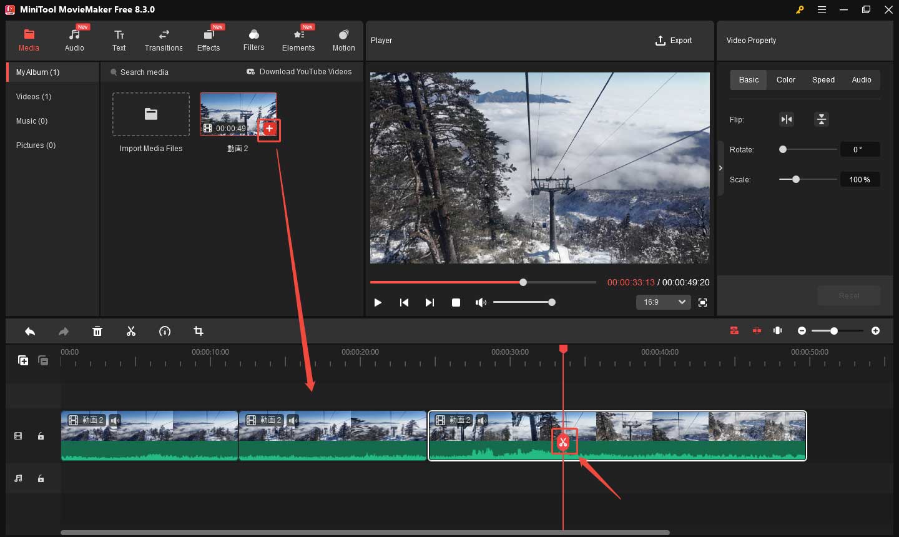Image resolution: width=899 pixels, height=537 pixels.
Task: Mute the third 動画 2 clip audio
Action: coord(482,420)
